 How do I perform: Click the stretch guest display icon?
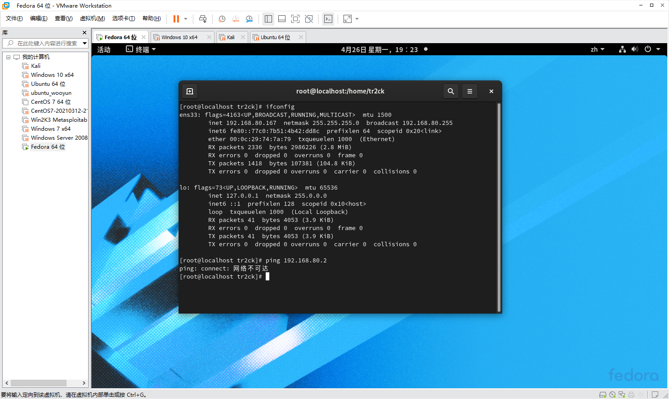348,19
